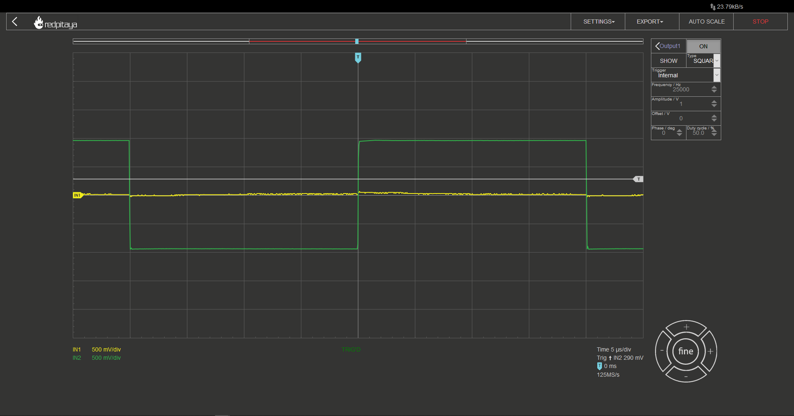Click the trigger level T marker on right edge
The image size is (794, 416).
pyautogui.click(x=638, y=179)
